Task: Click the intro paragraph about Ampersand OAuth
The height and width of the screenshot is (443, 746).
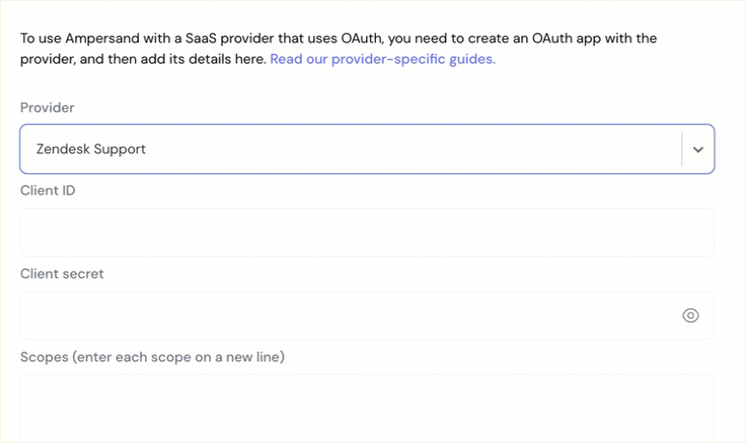Action: (338, 48)
